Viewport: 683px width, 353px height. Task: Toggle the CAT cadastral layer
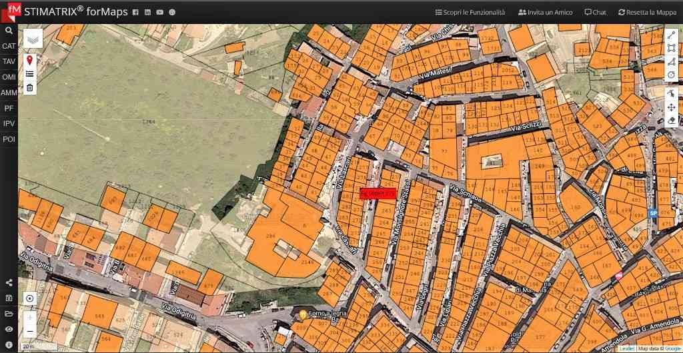[9, 46]
